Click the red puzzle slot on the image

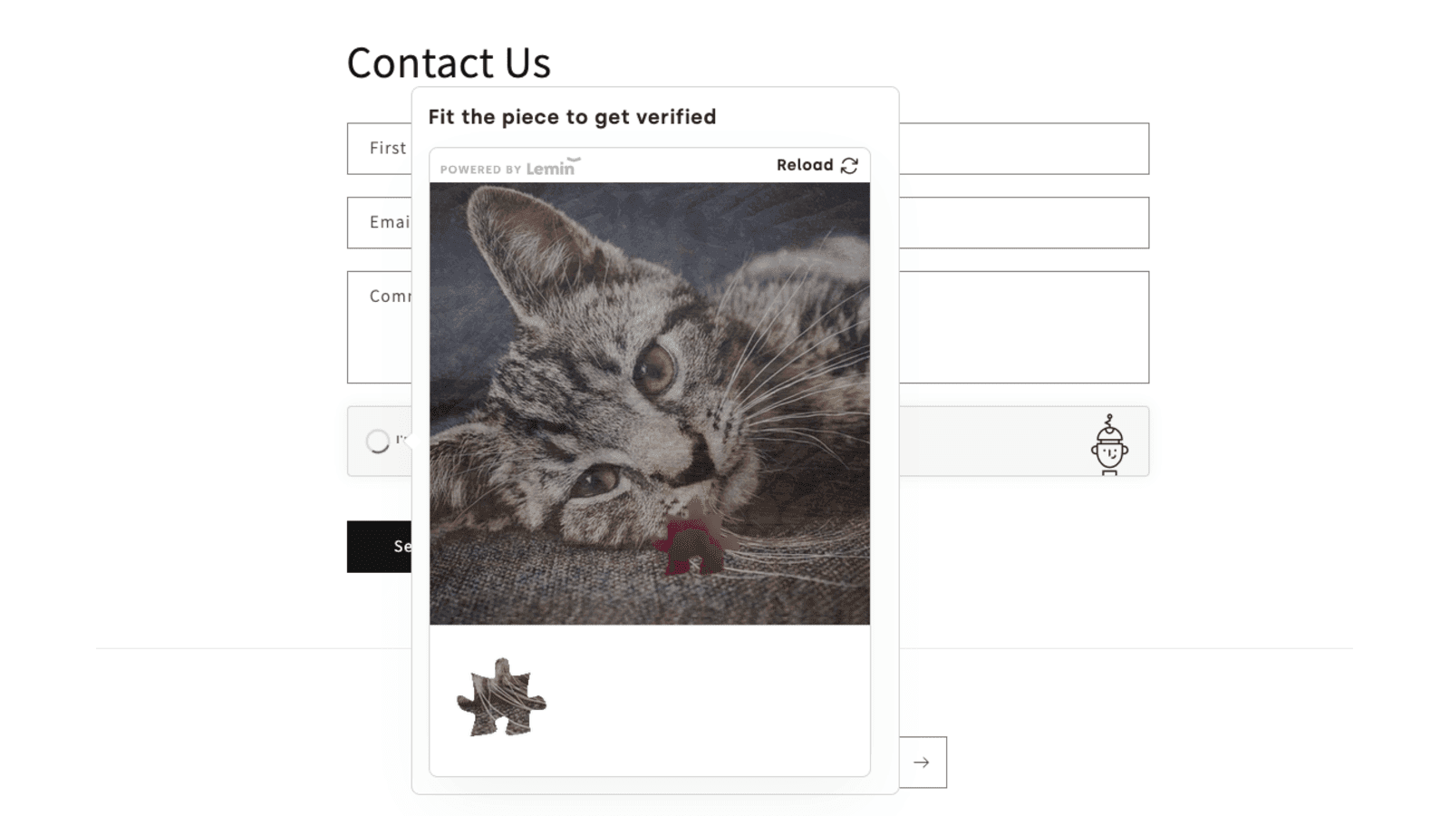[x=689, y=546]
